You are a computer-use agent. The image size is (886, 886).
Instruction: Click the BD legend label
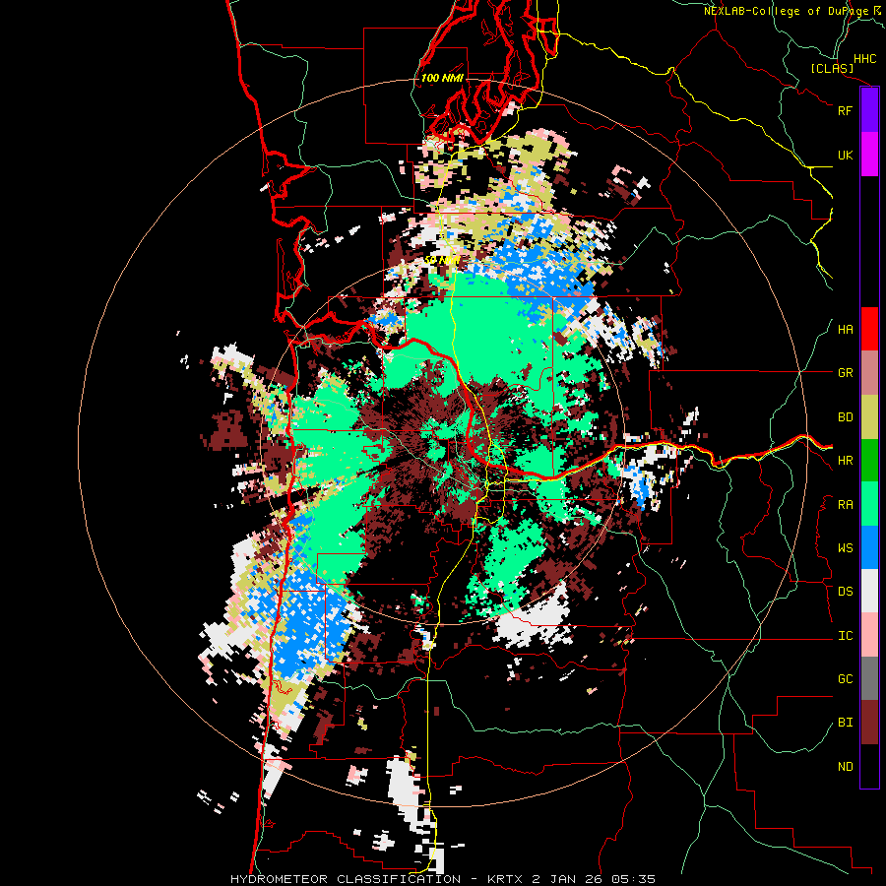tap(845, 417)
